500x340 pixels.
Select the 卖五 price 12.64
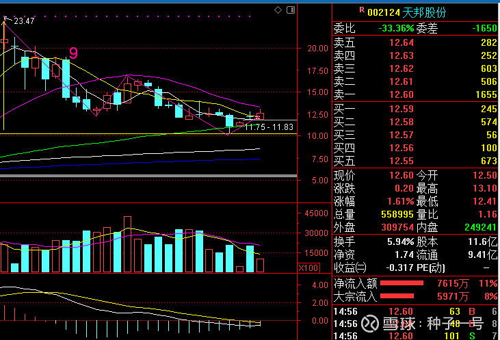tap(401, 42)
